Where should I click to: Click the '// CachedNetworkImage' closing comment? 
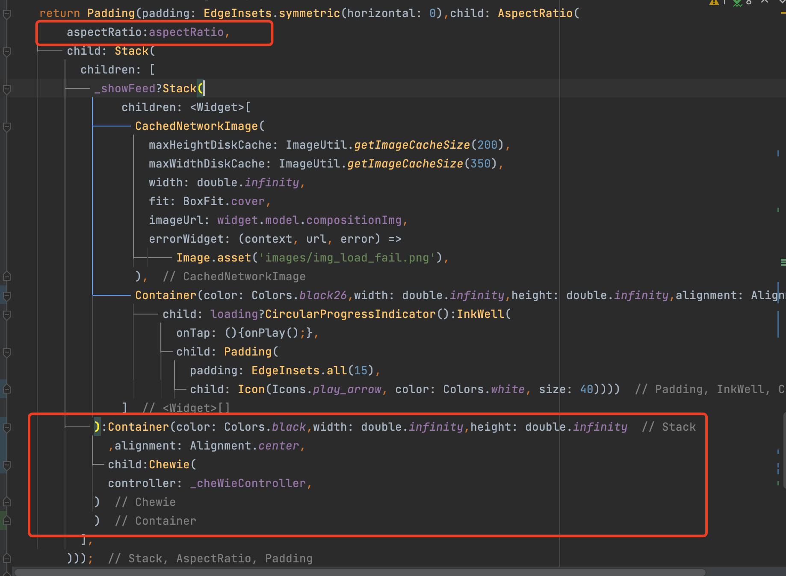pyautogui.click(x=234, y=277)
